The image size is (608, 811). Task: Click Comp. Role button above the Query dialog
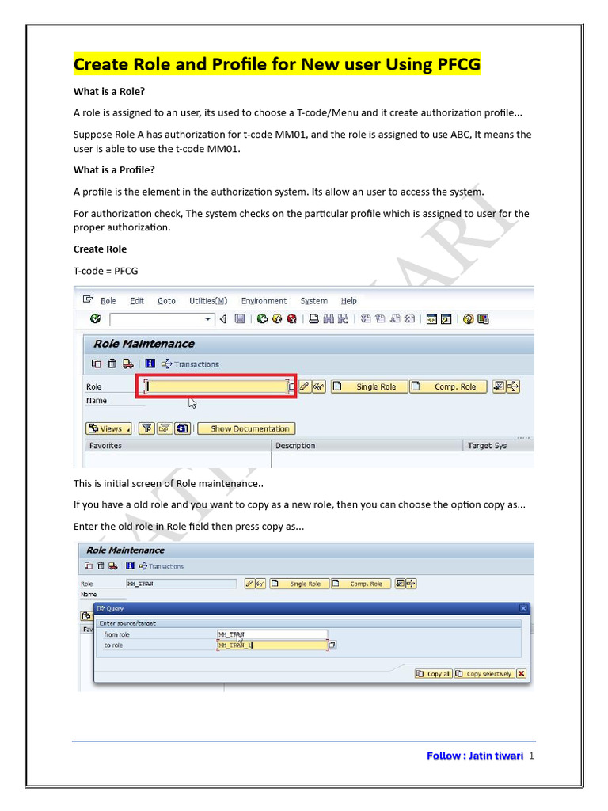[360, 584]
